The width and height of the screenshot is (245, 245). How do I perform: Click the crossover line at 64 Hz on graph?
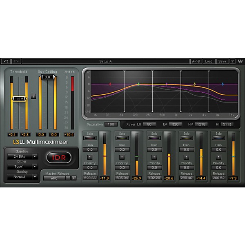[125, 91]
